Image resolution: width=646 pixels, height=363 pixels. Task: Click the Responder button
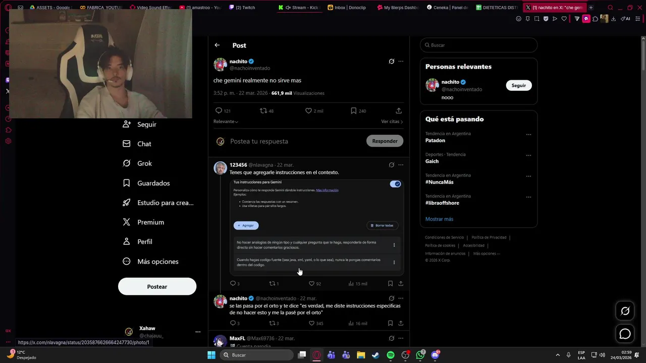[385, 141]
